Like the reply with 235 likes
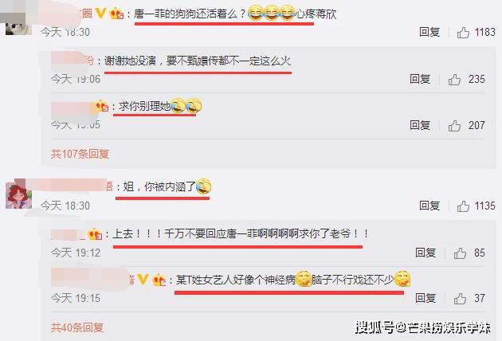This screenshot has height=341, width=502. pos(454,79)
